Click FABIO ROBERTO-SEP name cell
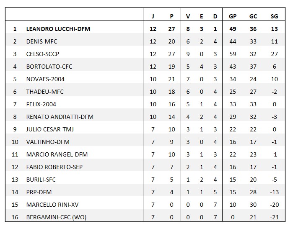This screenshot has width=293, height=226. (54, 167)
